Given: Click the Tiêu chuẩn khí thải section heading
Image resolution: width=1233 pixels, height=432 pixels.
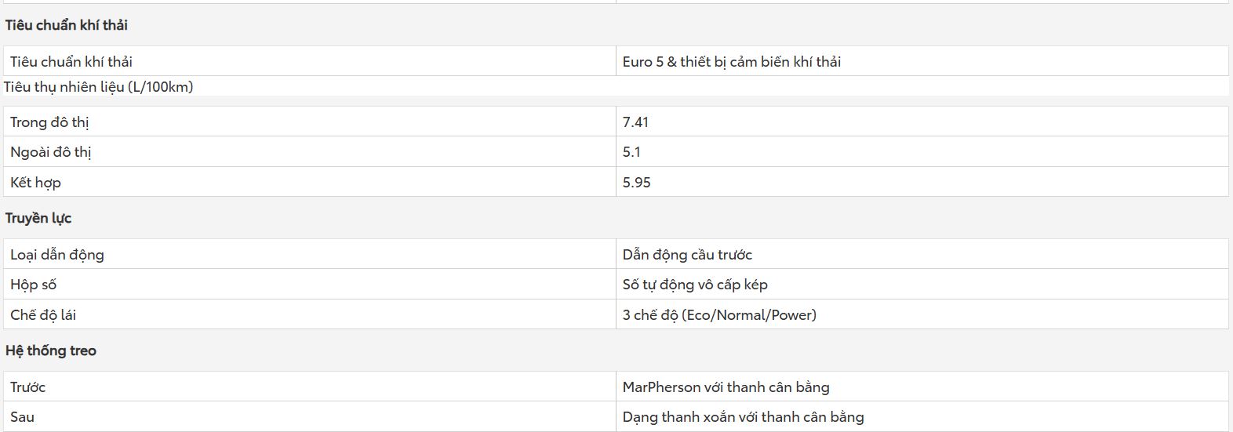Looking at the screenshot, I should coord(67,25).
